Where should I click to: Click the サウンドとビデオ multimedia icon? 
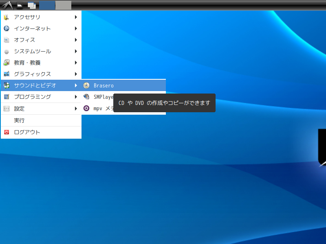pos(7,85)
